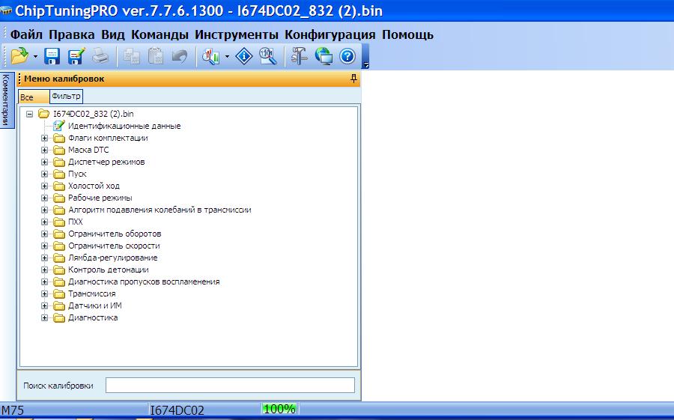The width and height of the screenshot is (674, 420).
Task: Select the Датчики и ИМ tree item
Action: (x=94, y=305)
